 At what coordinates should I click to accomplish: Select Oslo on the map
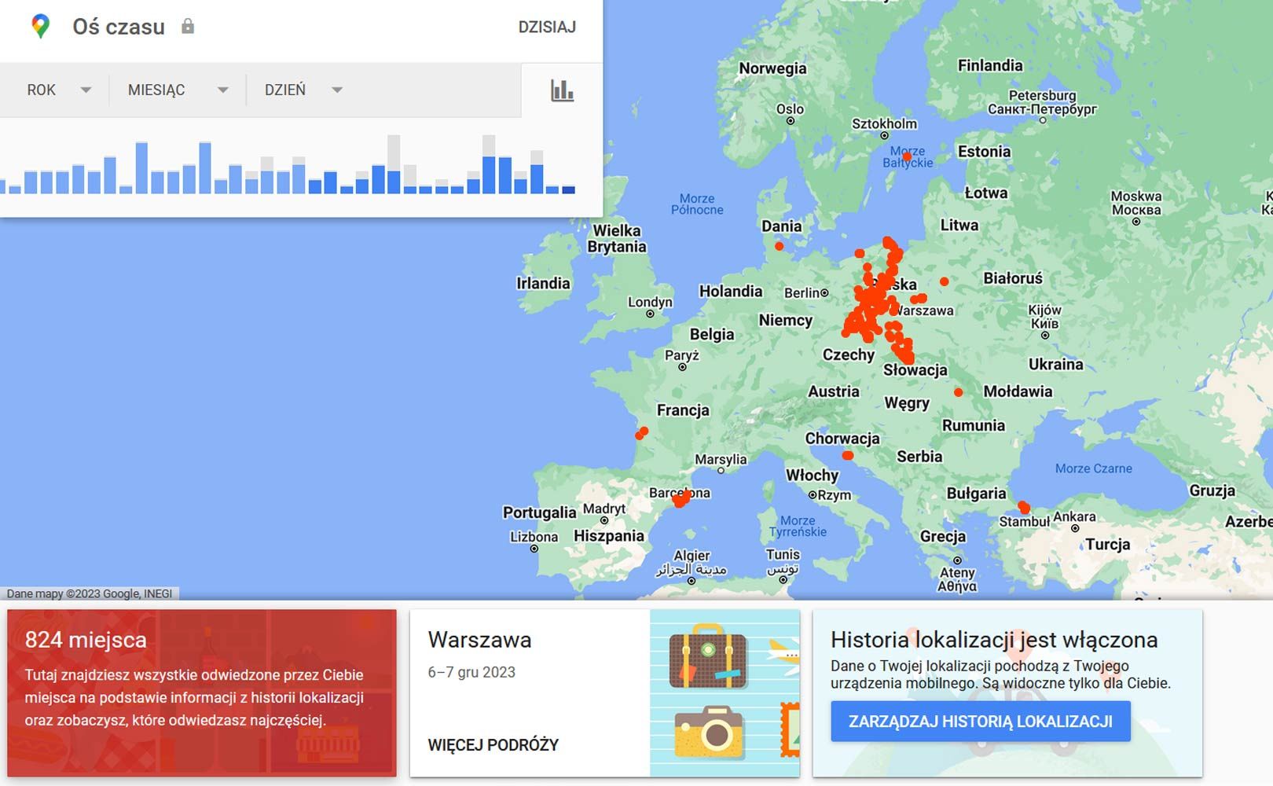(791, 109)
